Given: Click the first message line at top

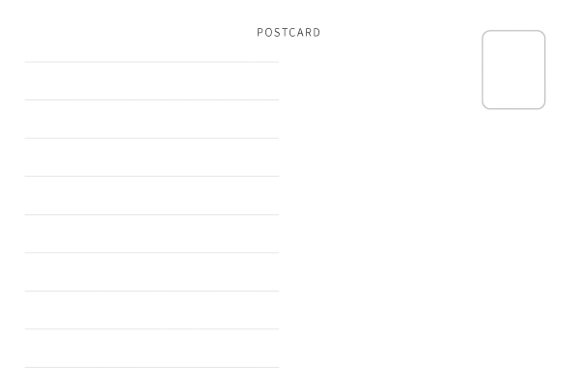Looking at the screenshot, I should (151, 62).
